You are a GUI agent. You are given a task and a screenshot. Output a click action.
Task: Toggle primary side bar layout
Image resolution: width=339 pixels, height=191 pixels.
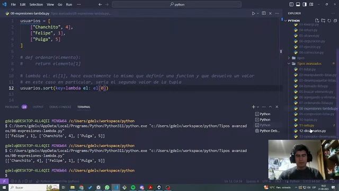coord(291,4)
